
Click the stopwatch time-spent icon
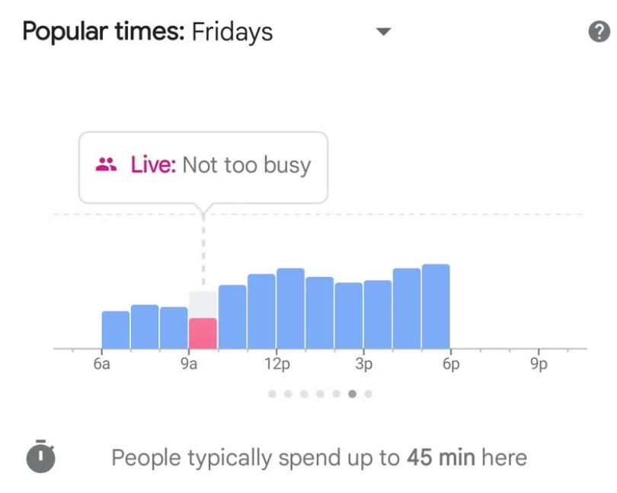pos(40,456)
